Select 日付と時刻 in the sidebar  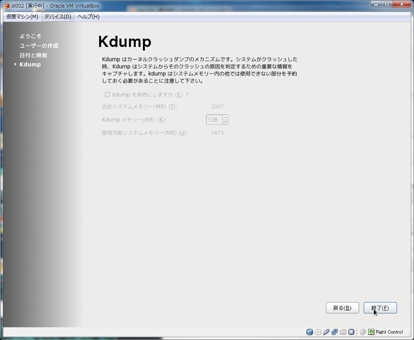pos(33,55)
